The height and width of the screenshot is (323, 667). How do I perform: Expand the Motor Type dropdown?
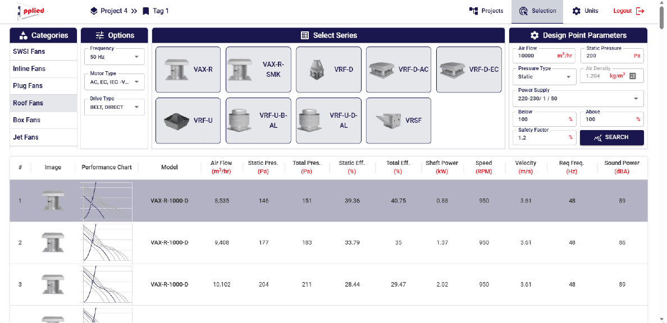pos(115,82)
